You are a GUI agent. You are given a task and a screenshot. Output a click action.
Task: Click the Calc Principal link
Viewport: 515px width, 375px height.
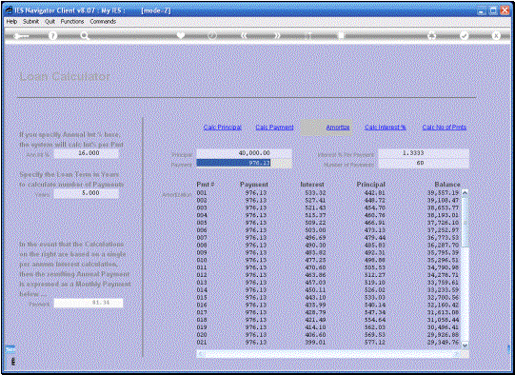(x=223, y=128)
